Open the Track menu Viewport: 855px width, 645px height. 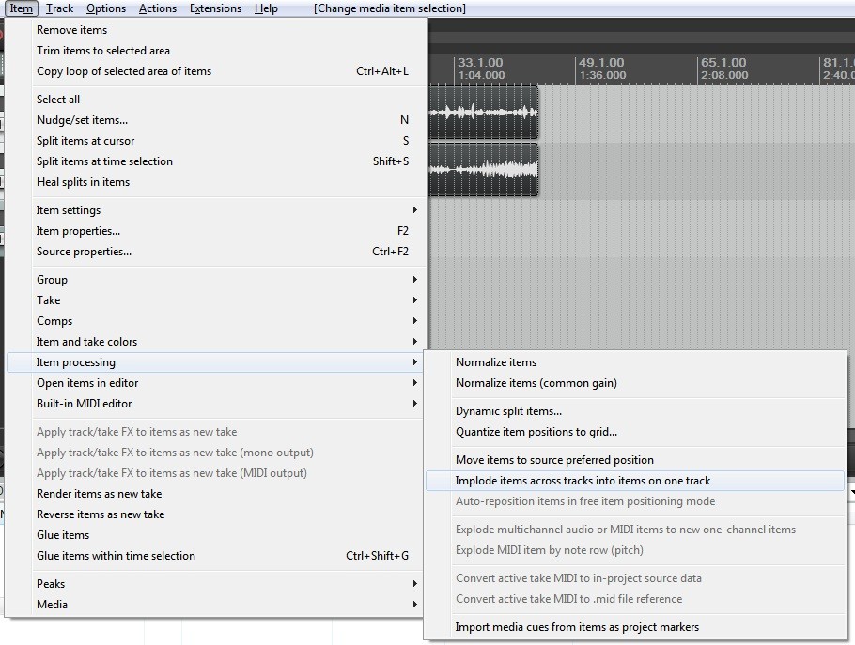click(59, 8)
